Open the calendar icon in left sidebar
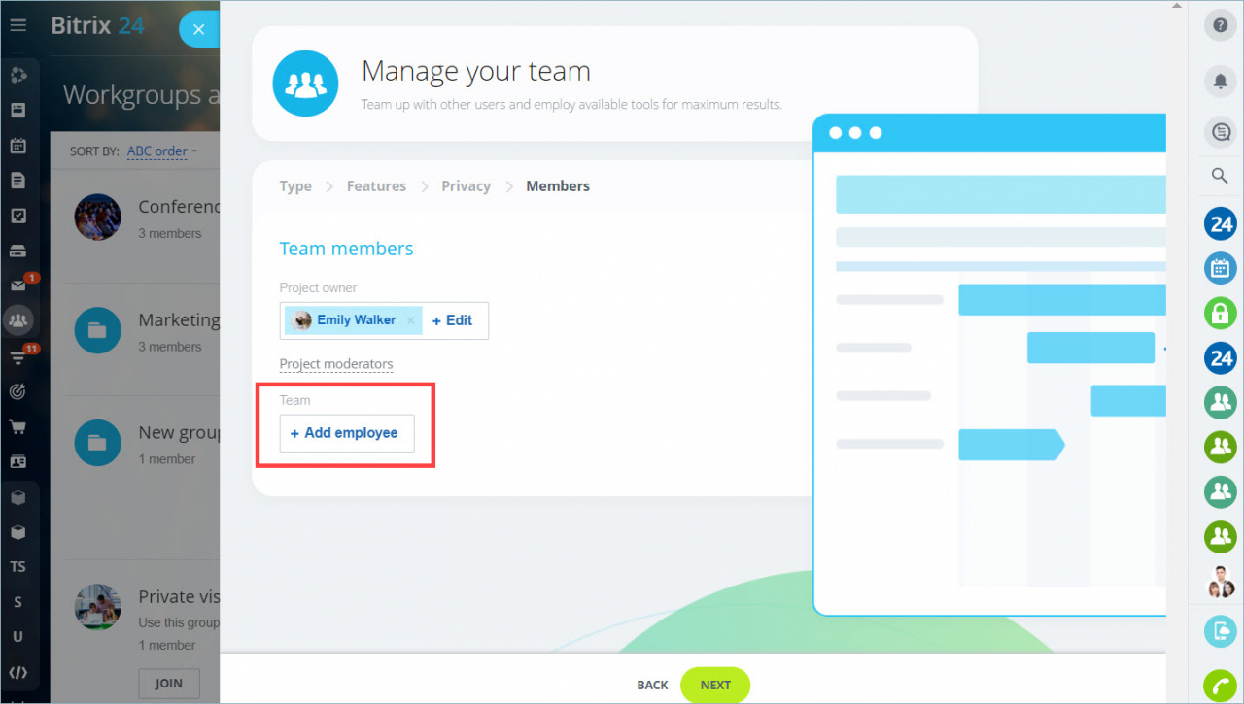The height and width of the screenshot is (704, 1244). point(17,146)
